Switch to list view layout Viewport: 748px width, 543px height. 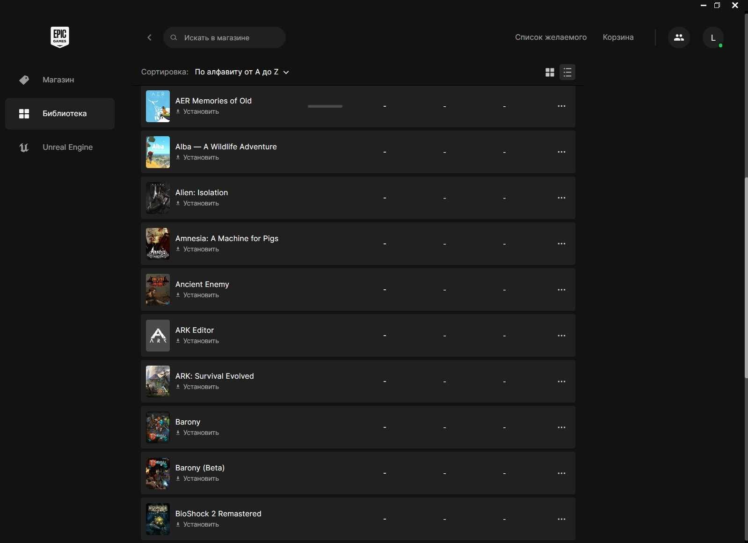point(567,72)
